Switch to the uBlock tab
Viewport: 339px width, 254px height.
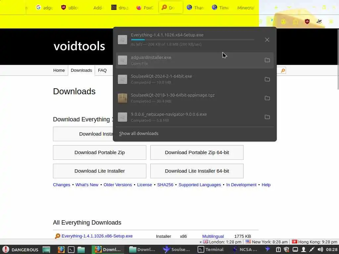tap(70, 8)
